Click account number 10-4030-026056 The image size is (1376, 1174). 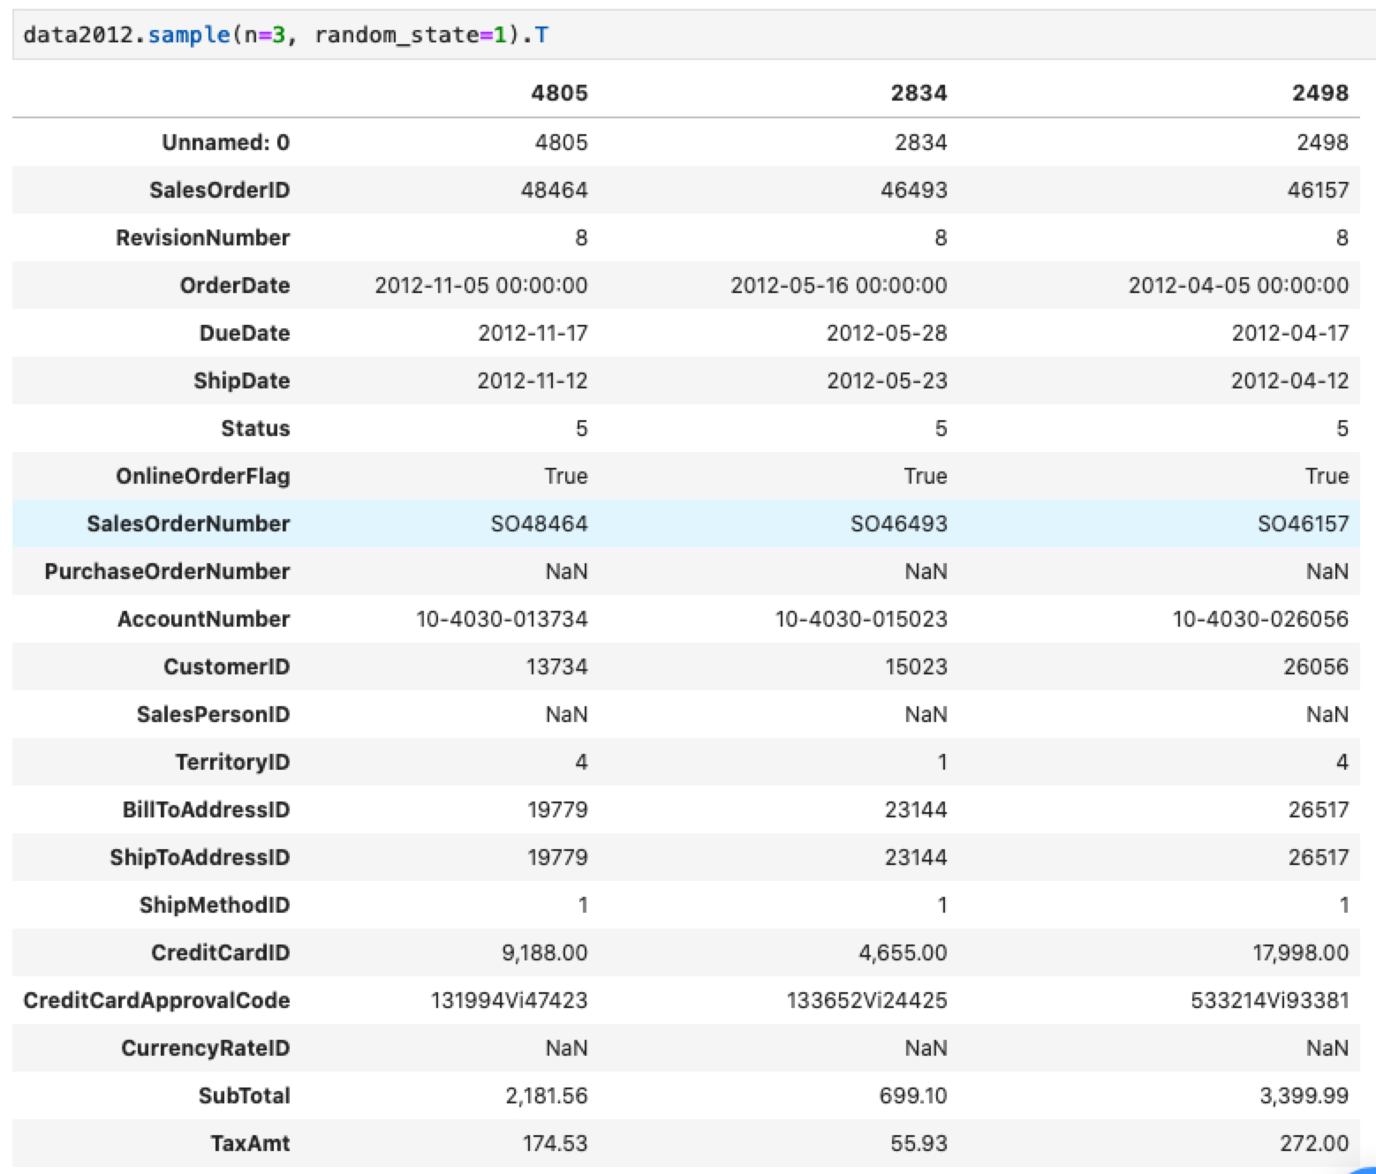coord(1260,620)
